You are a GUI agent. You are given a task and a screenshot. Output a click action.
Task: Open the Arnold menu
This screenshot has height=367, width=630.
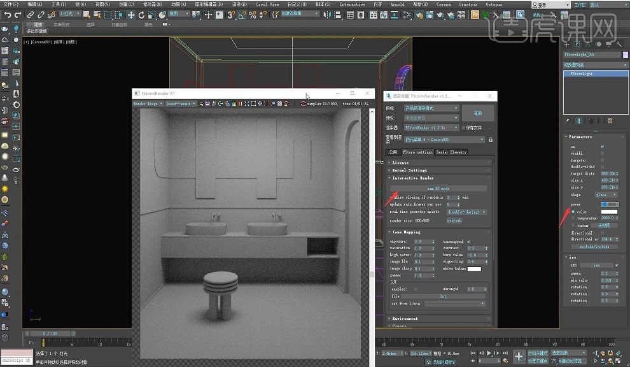[397, 4]
